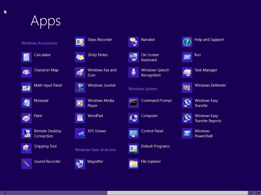This screenshot has height=195, width=261.
Task: Select the Windows System group heading
Action: click(143, 89)
